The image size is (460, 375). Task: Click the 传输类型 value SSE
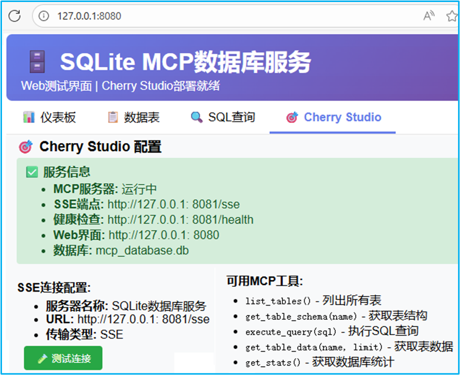(112, 335)
